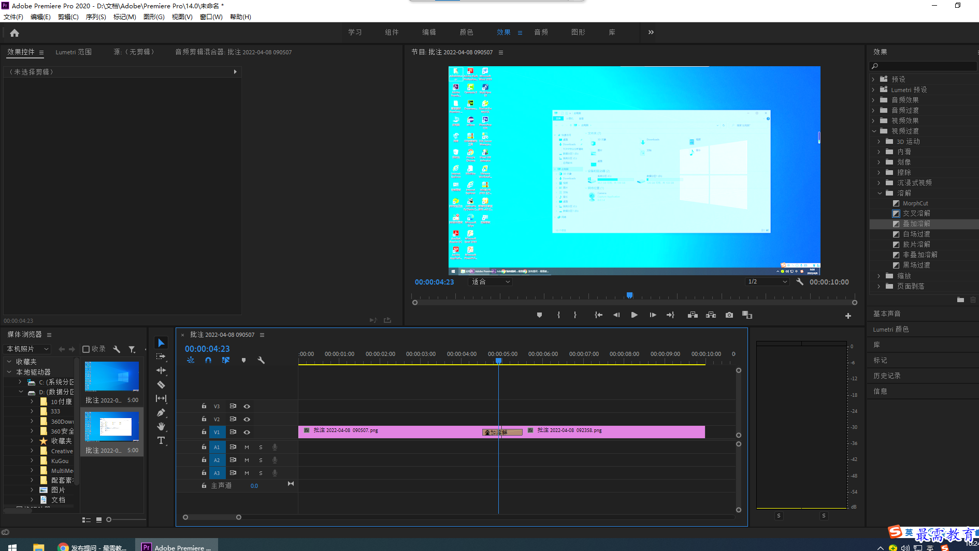Click the timeline playhead at 00:00:04:23
The image size is (979, 551).
pyautogui.click(x=498, y=361)
